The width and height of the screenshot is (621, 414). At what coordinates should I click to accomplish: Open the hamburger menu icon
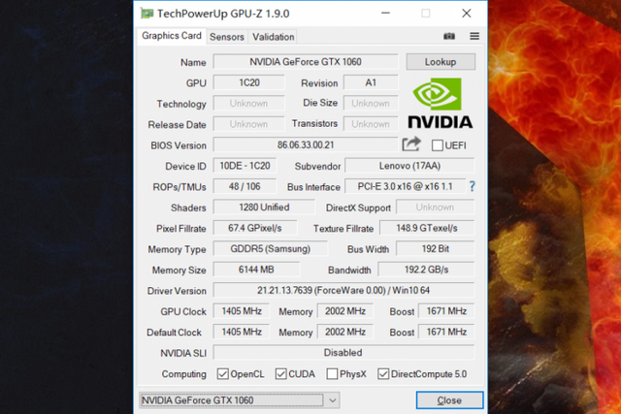click(474, 36)
